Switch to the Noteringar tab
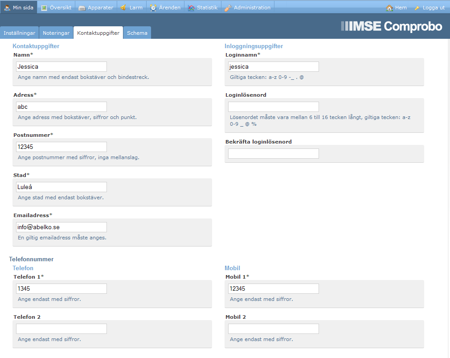Viewport: 450px width, 358px height. [x=56, y=33]
